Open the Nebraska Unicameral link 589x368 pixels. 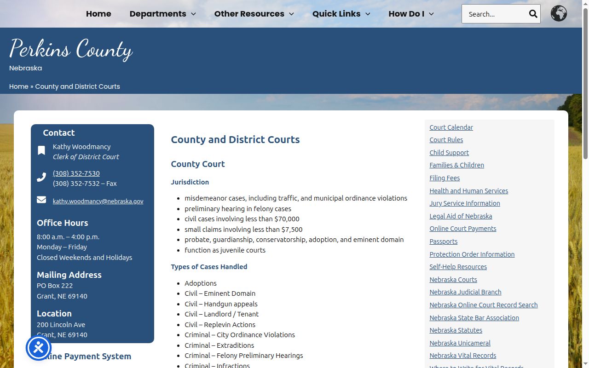click(460, 343)
